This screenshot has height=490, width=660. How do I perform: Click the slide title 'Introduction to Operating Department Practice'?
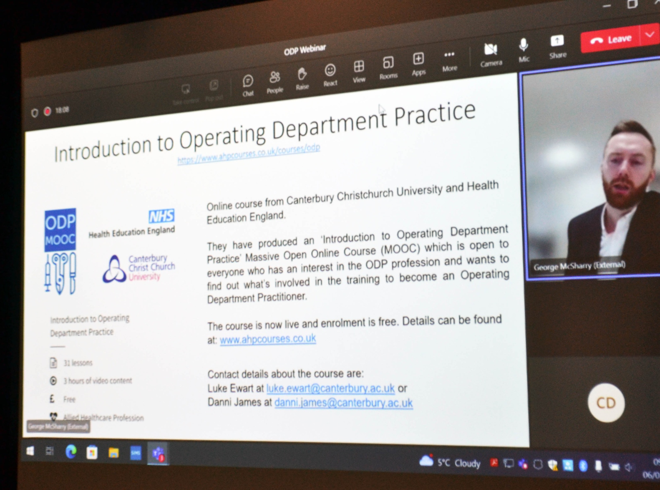tap(265, 132)
